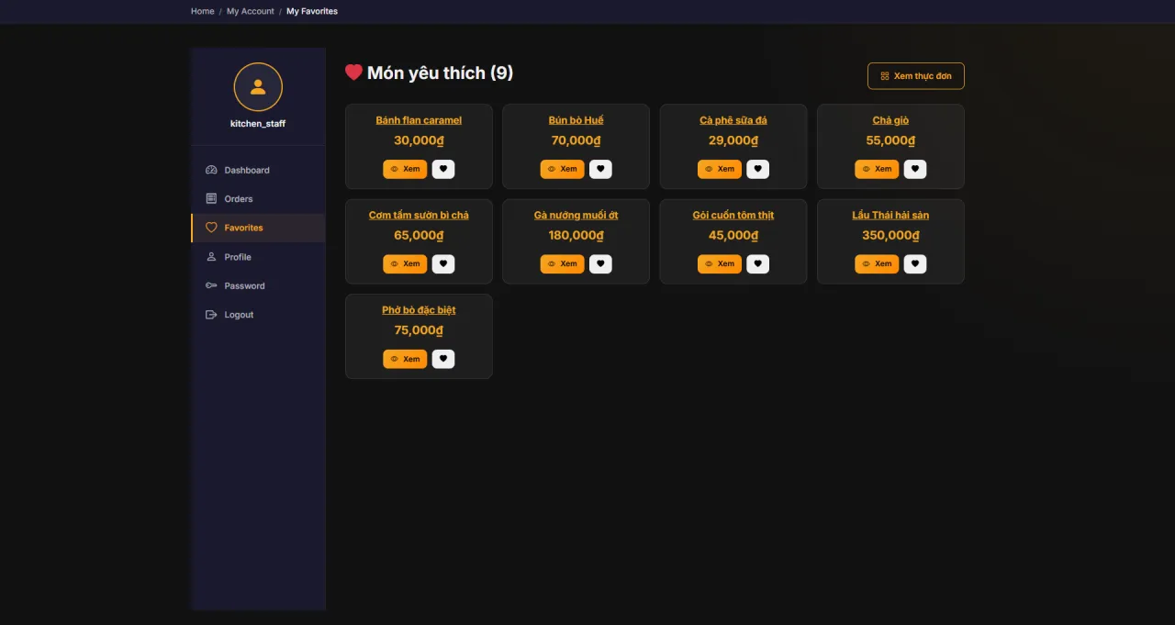Screen dimensions: 1175x625
Task: Open the Bánh flan caramel title link
Action: pos(419,120)
